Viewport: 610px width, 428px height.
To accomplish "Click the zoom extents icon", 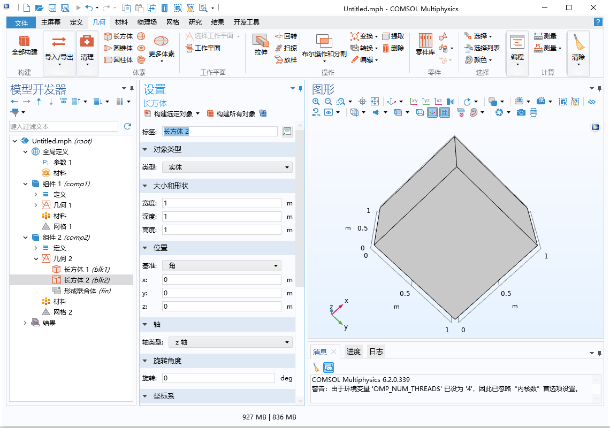I will 375,101.
